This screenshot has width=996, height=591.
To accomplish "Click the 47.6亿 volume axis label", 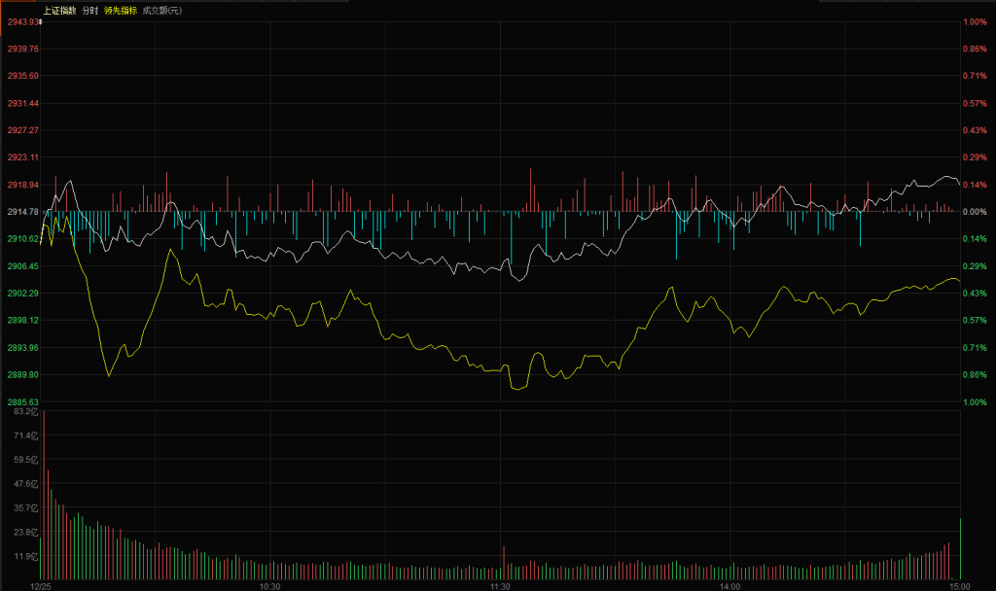I will click(25, 484).
